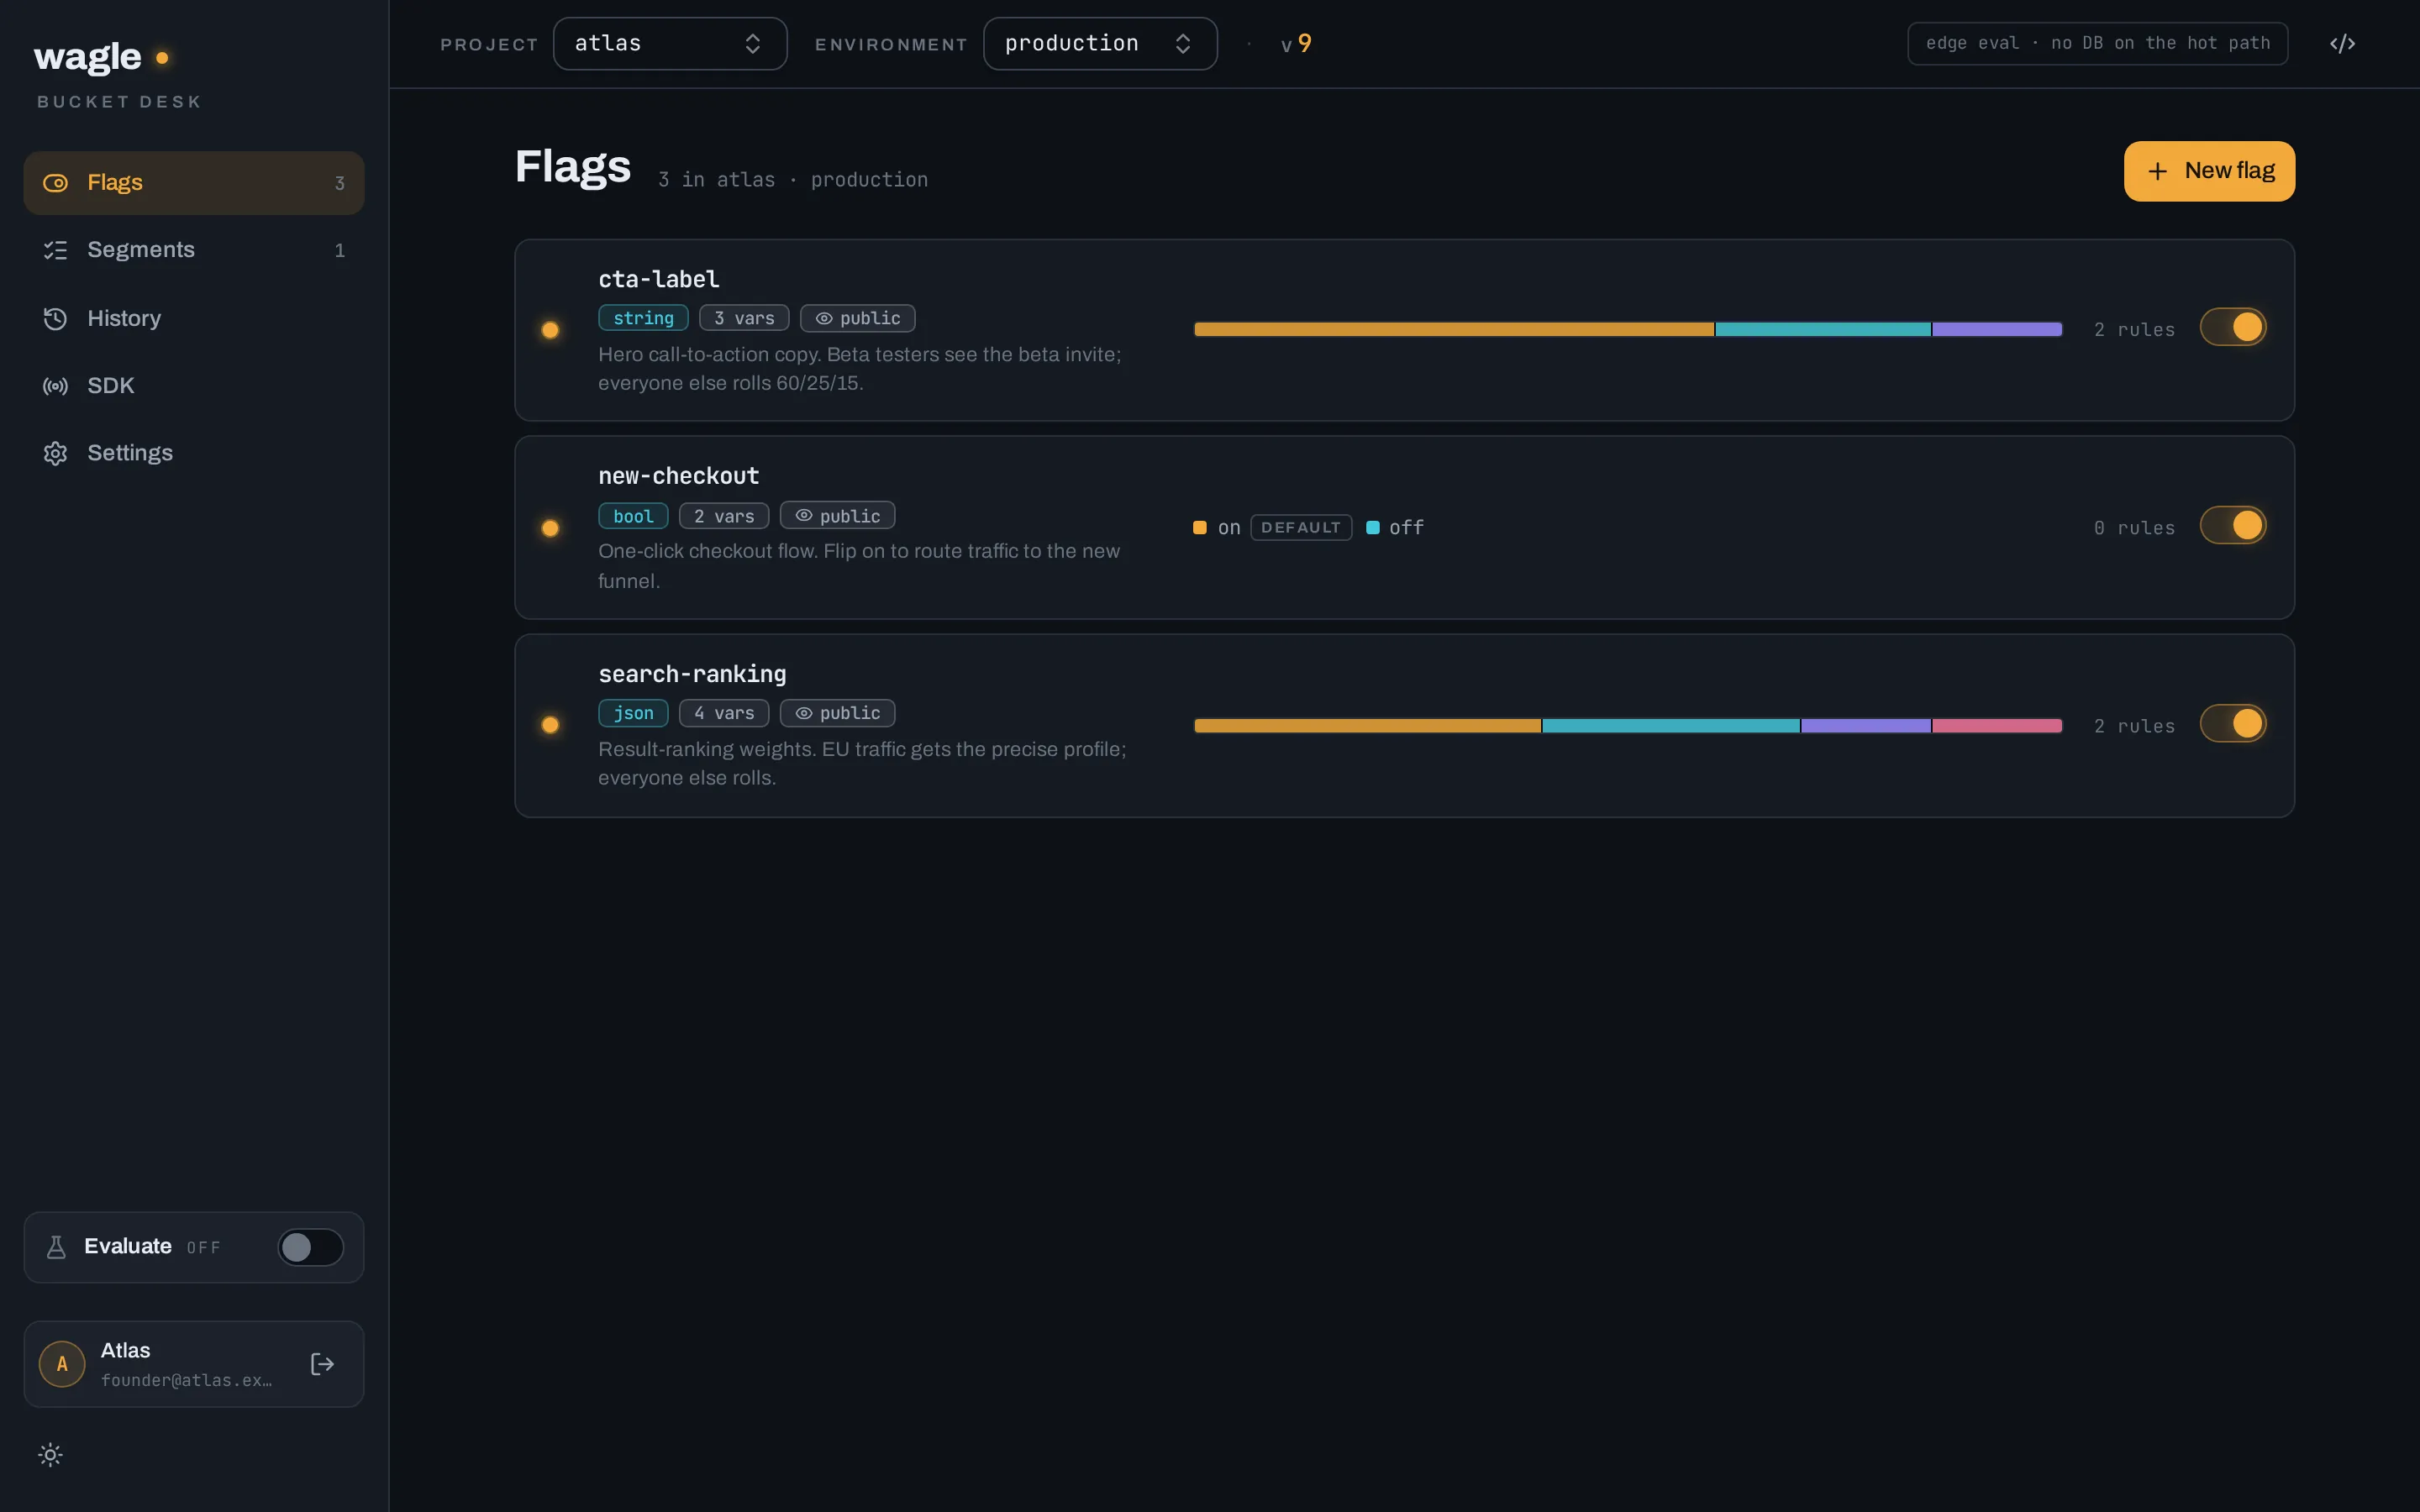Click the public eye badge on new-checkout
2420x1512 pixels.
coord(837,516)
